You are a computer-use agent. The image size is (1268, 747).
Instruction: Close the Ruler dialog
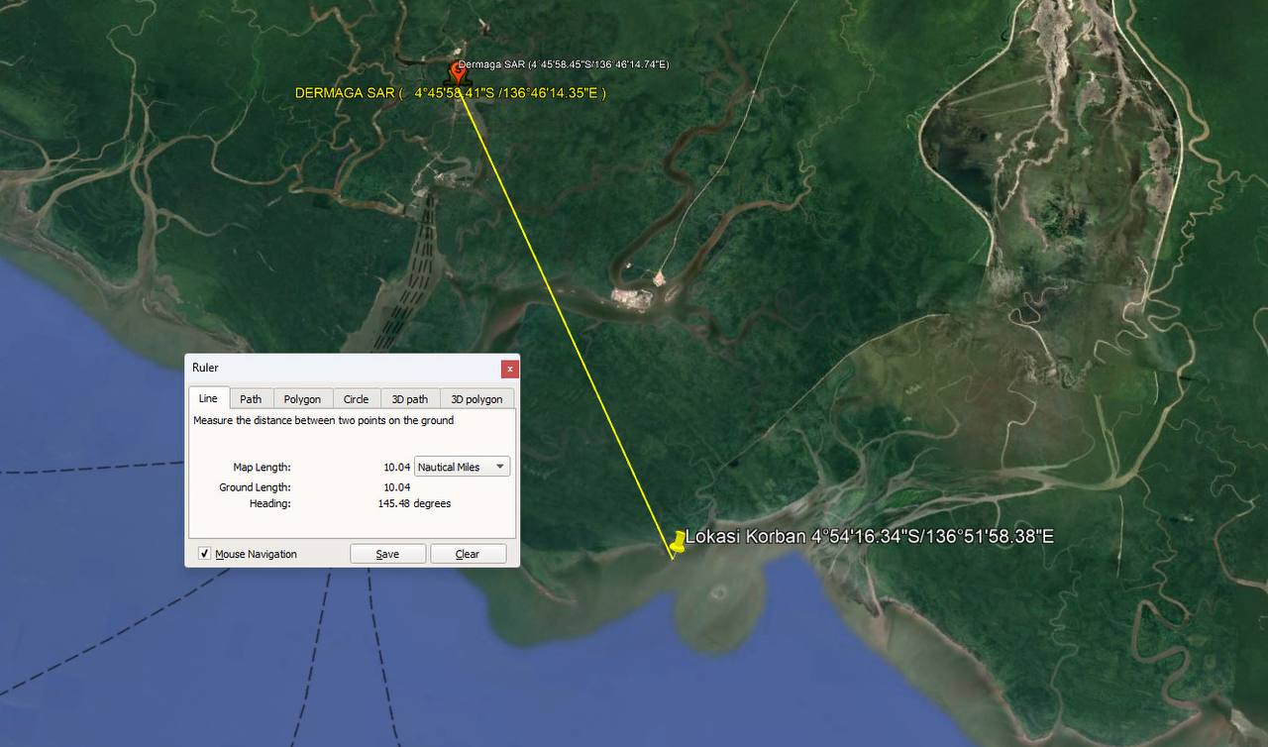coord(509,369)
